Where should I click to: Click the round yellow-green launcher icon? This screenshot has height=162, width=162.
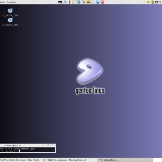tap(88, 2)
